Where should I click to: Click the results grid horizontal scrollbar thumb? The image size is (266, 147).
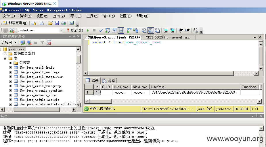coord(100,101)
